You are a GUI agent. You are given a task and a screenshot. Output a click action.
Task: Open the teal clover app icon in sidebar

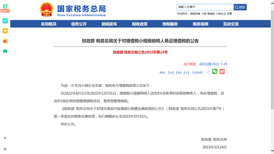[x=5, y=21]
